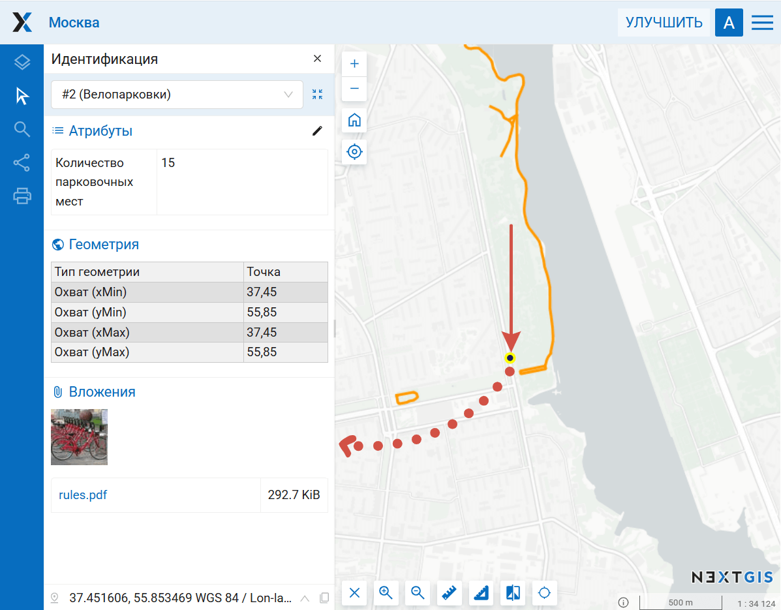Open the Layers panel in sidebar
Screen dimensions: 781x610
click(22, 62)
